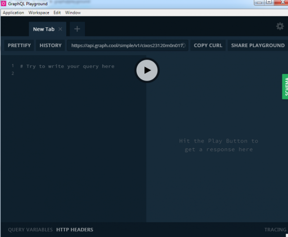Run the query with the Play button

coord(147,71)
